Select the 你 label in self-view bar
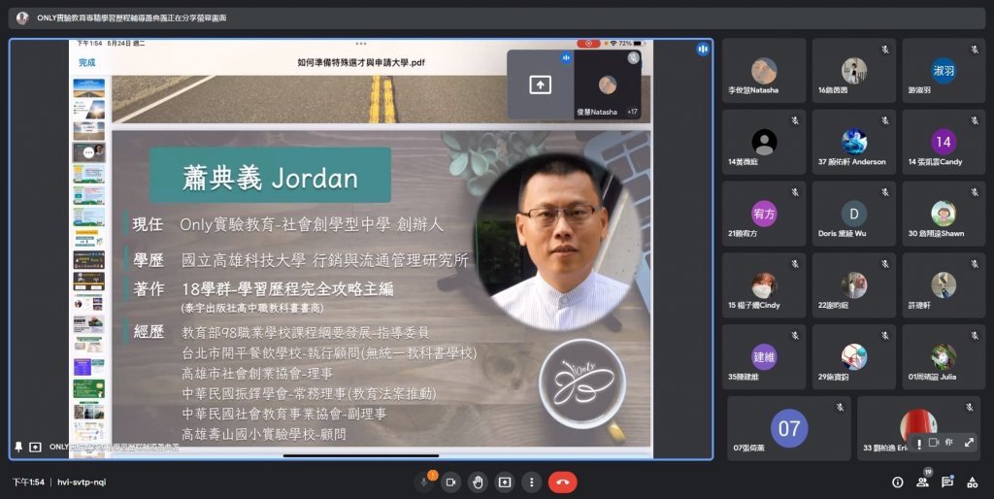 pos(949,443)
